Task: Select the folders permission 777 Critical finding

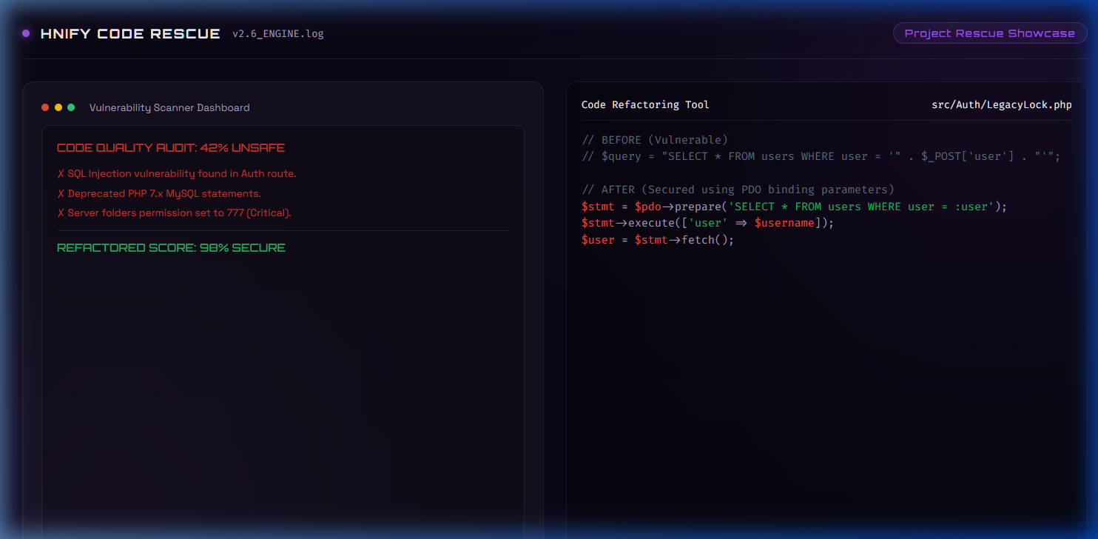Action: [175, 212]
